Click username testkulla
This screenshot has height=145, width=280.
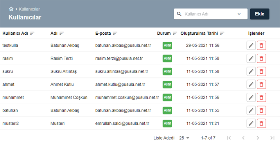[10, 45]
